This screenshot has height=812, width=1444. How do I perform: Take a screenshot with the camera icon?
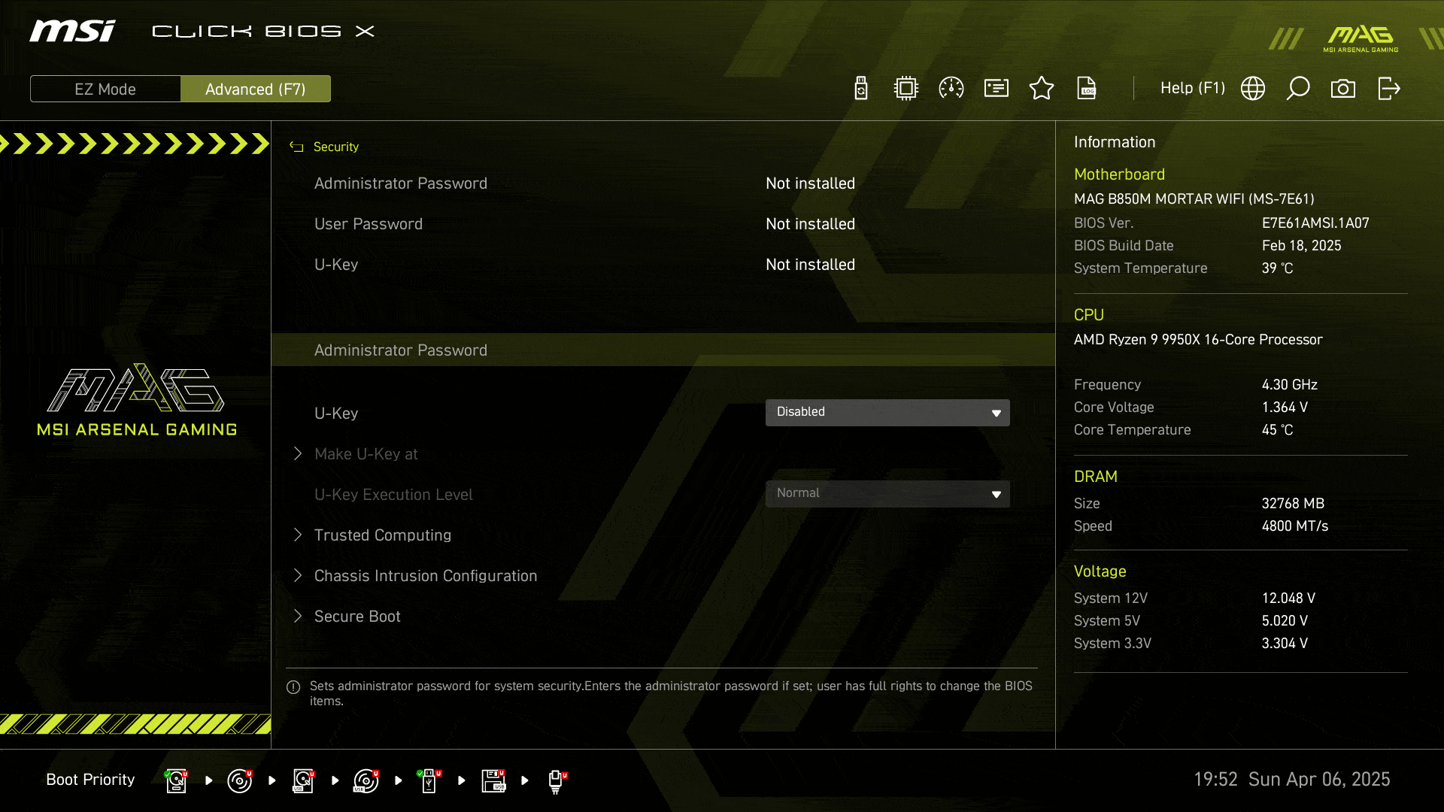(1343, 89)
